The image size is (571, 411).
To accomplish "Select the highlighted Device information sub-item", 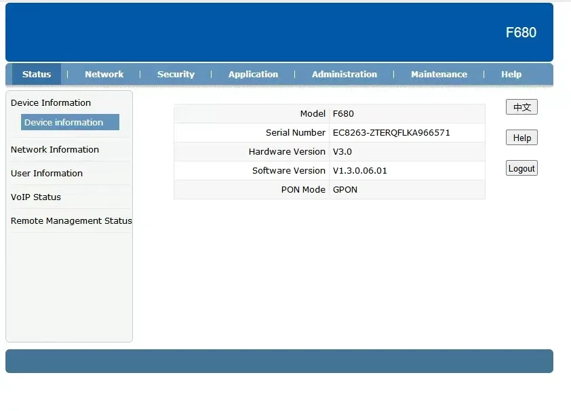I will click(x=64, y=123).
